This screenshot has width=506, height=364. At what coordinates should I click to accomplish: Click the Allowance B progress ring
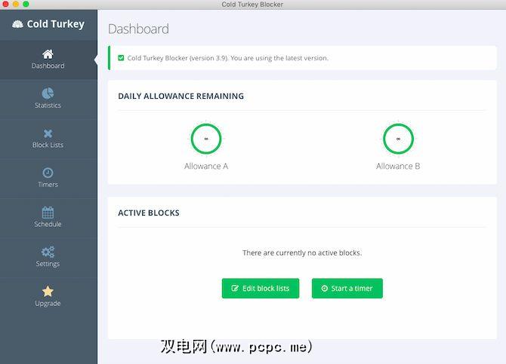tap(398, 139)
